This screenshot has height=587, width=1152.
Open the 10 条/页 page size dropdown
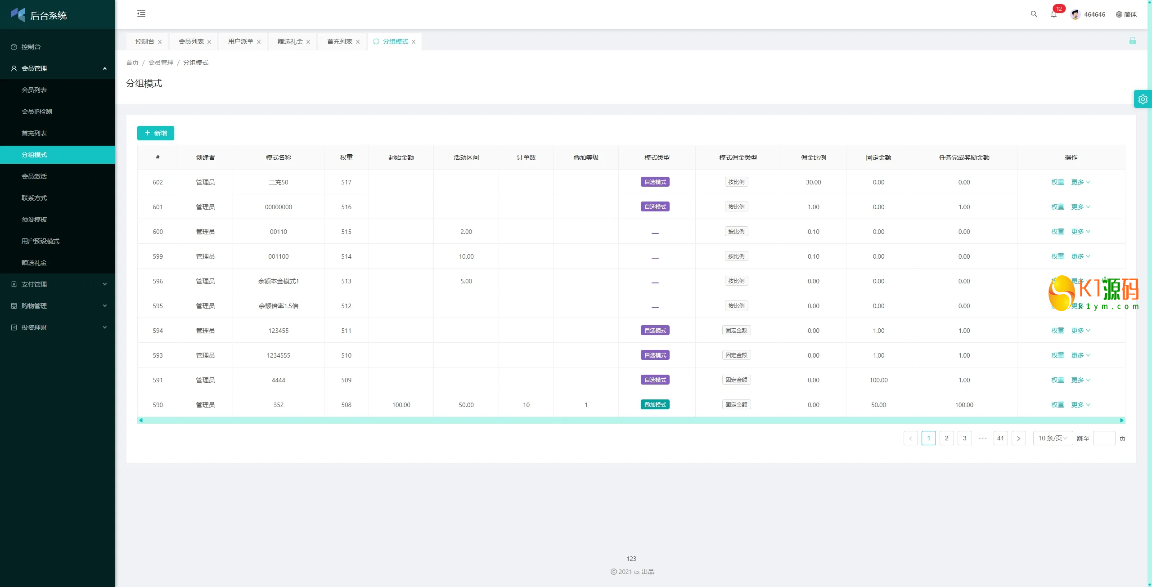(1052, 438)
